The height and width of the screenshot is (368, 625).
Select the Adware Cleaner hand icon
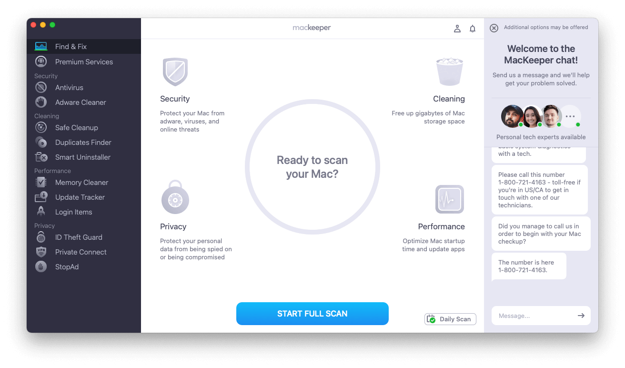tap(41, 102)
